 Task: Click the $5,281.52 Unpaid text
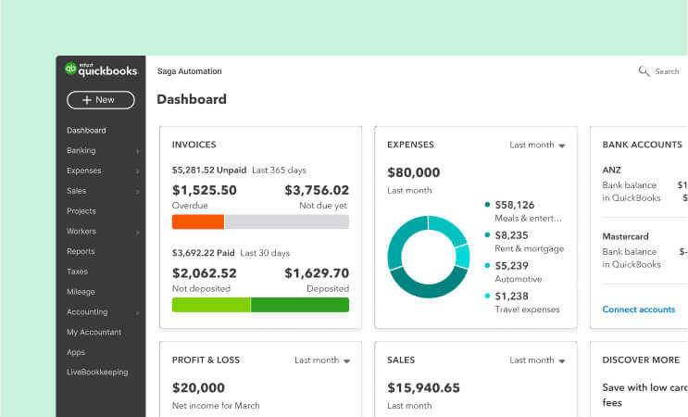(209, 170)
